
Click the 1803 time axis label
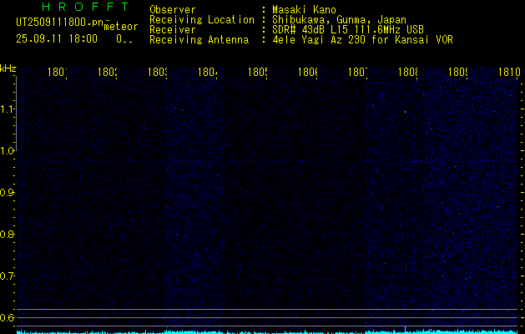click(158, 72)
